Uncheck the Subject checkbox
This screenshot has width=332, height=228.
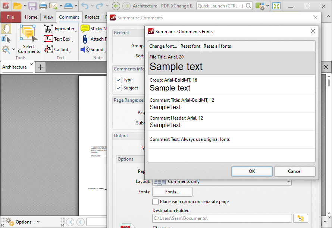[118, 88]
